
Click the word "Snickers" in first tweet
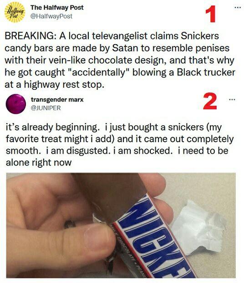click(x=200, y=36)
